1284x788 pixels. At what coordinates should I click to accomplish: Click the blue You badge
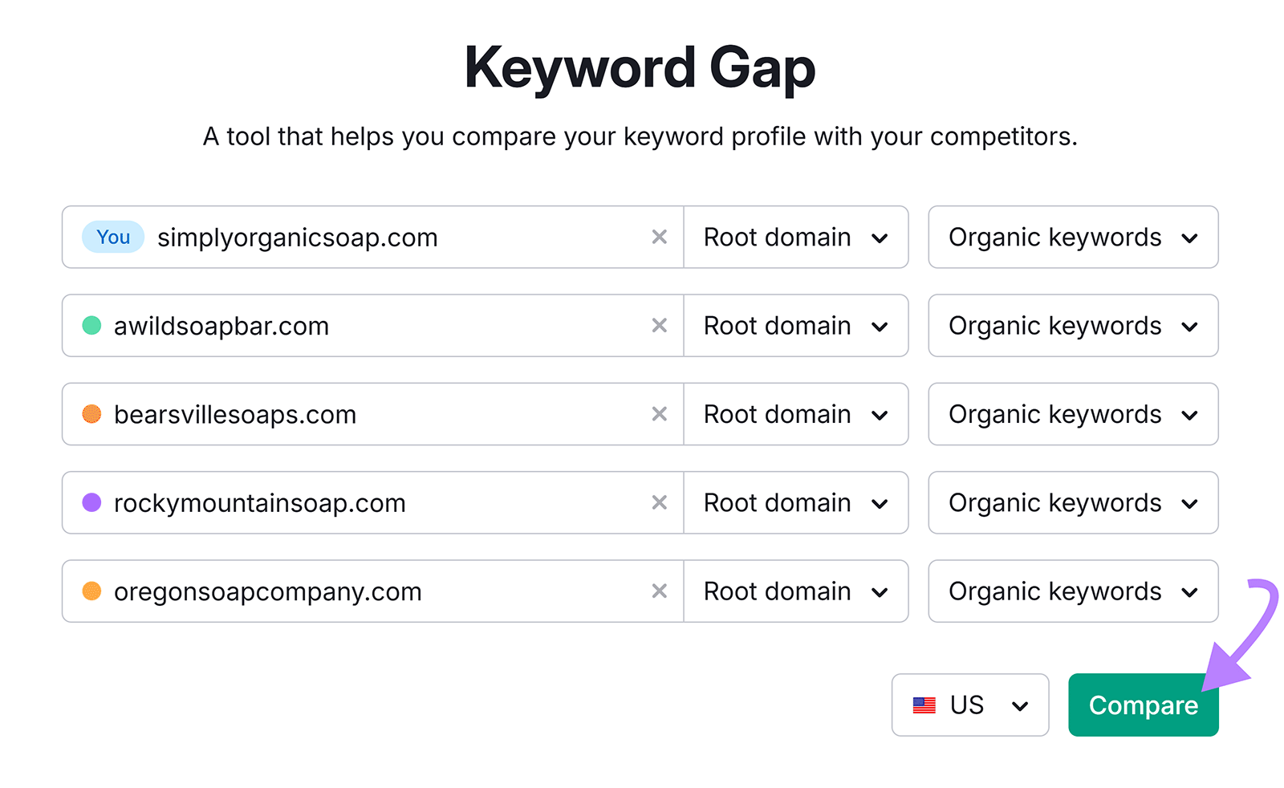coord(112,237)
